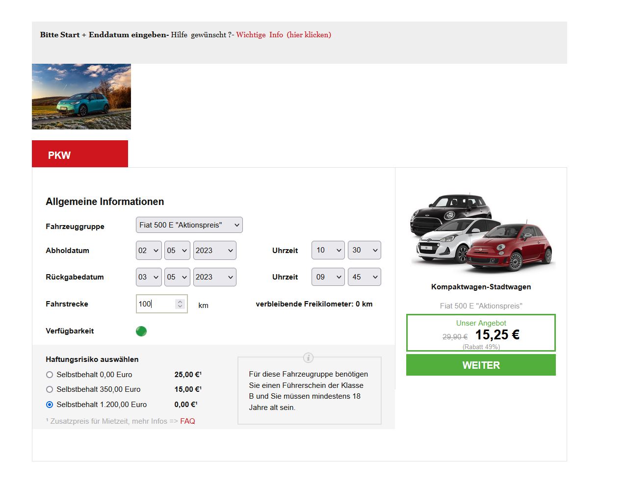Click the verbleibende Freikilometer: 0 km text
The height and width of the screenshot is (485, 627).
pyautogui.click(x=314, y=304)
